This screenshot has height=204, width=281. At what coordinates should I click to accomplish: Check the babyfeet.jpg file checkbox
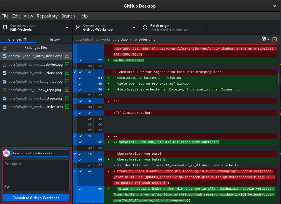tap(4, 64)
